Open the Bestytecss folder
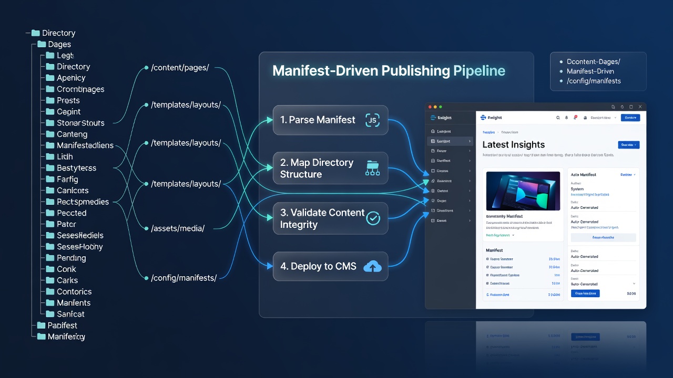This screenshot has width=673, height=378. point(71,168)
